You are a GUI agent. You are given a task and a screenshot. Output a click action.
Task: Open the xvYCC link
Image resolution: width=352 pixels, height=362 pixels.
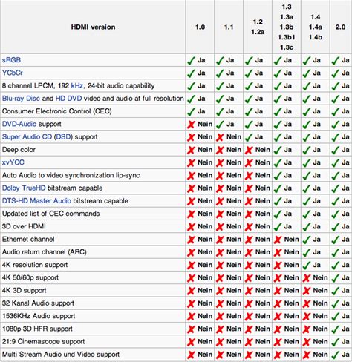click(x=13, y=162)
